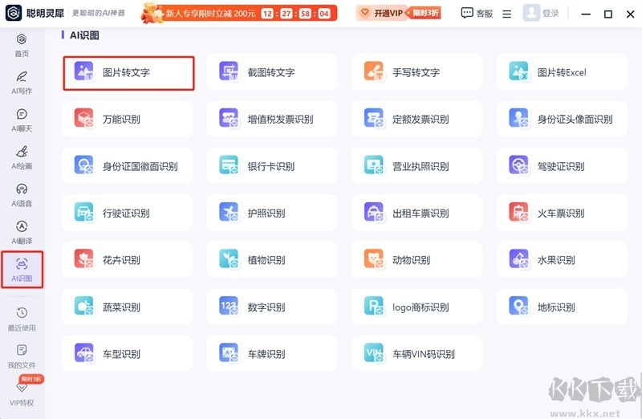Screen dimensions: 642x419
Task: Select 护照识别 card
Action: coord(272,213)
